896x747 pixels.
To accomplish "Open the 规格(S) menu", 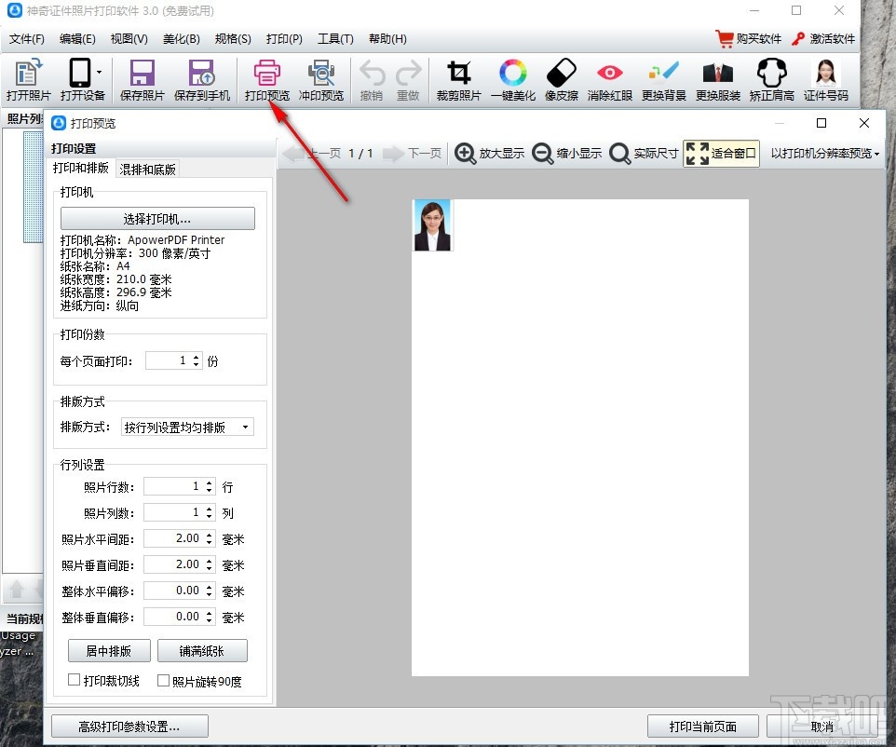I will [233, 39].
